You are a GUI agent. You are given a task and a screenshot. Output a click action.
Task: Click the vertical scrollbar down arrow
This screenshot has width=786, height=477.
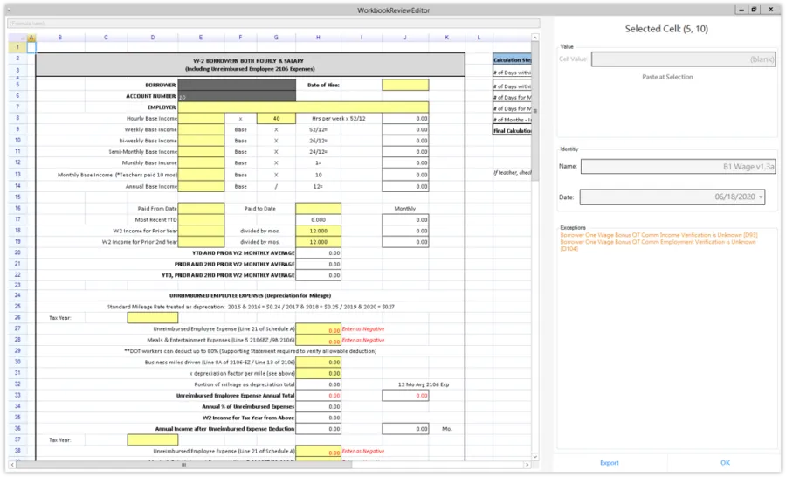point(536,456)
